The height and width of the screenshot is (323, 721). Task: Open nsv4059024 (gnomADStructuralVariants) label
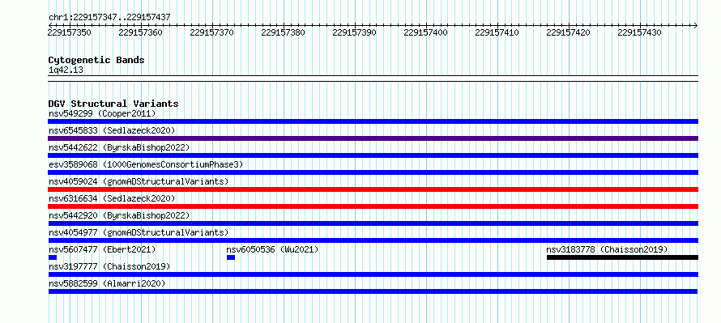tap(139, 181)
